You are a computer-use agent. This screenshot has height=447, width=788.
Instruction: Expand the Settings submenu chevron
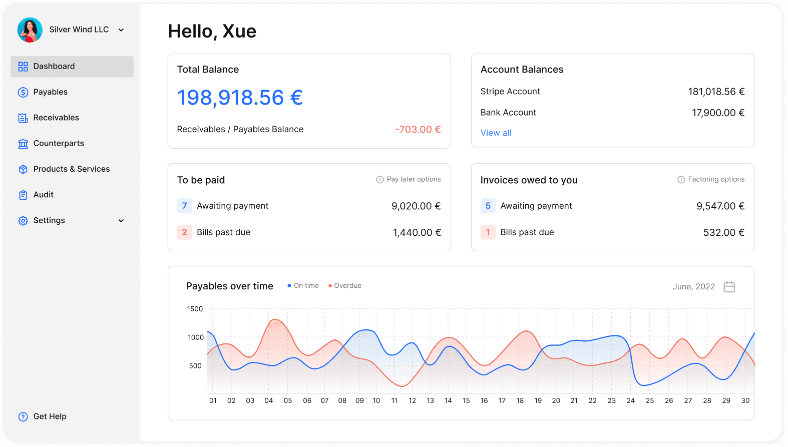pyautogui.click(x=121, y=221)
